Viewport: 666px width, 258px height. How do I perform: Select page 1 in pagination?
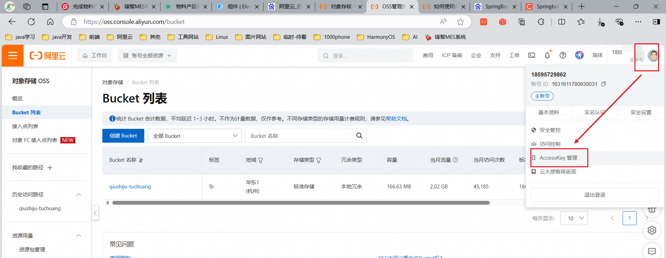pyautogui.click(x=629, y=218)
